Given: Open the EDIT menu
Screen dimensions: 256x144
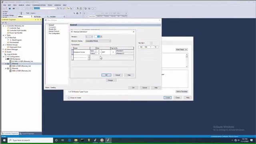Looking at the screenshot, I should point(10,5).
